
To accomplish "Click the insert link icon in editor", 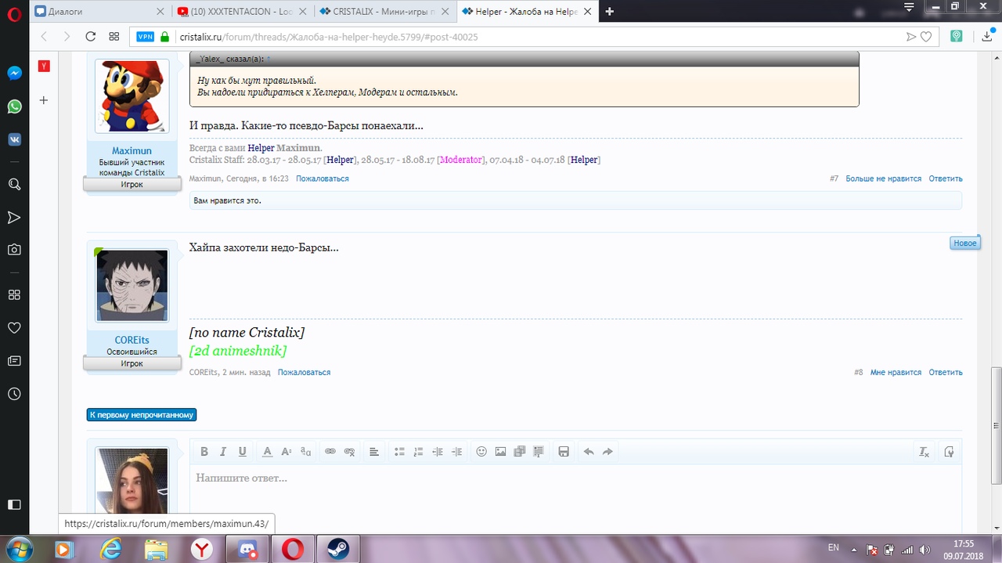I will [x=330, y=452].
